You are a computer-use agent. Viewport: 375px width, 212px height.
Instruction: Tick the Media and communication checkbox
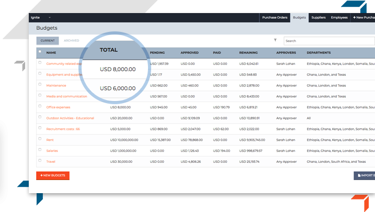tap(40, 95)
